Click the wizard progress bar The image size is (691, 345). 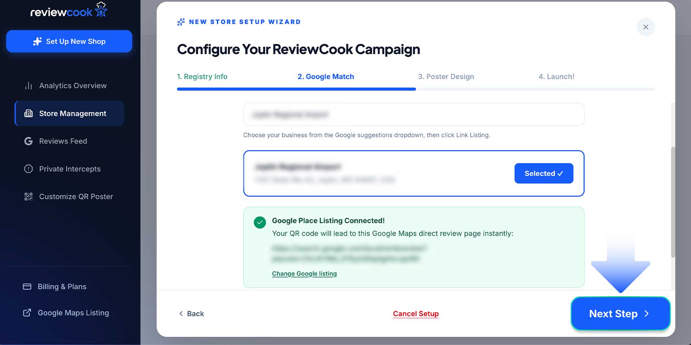click(x=416, y=89)
